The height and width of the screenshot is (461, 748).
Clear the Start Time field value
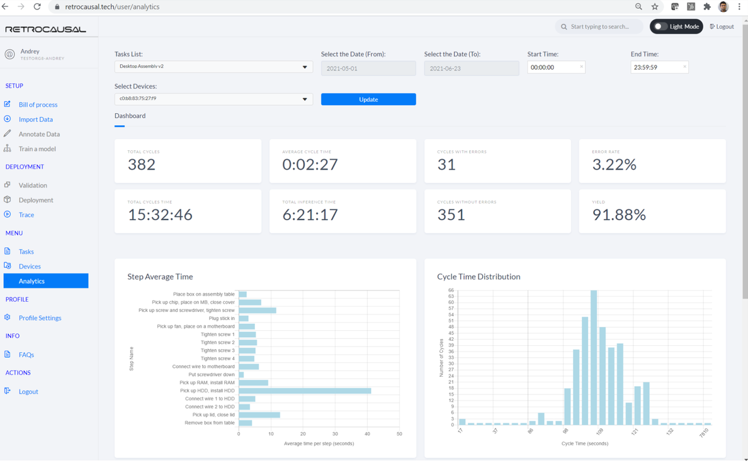[x=581, y=67]
